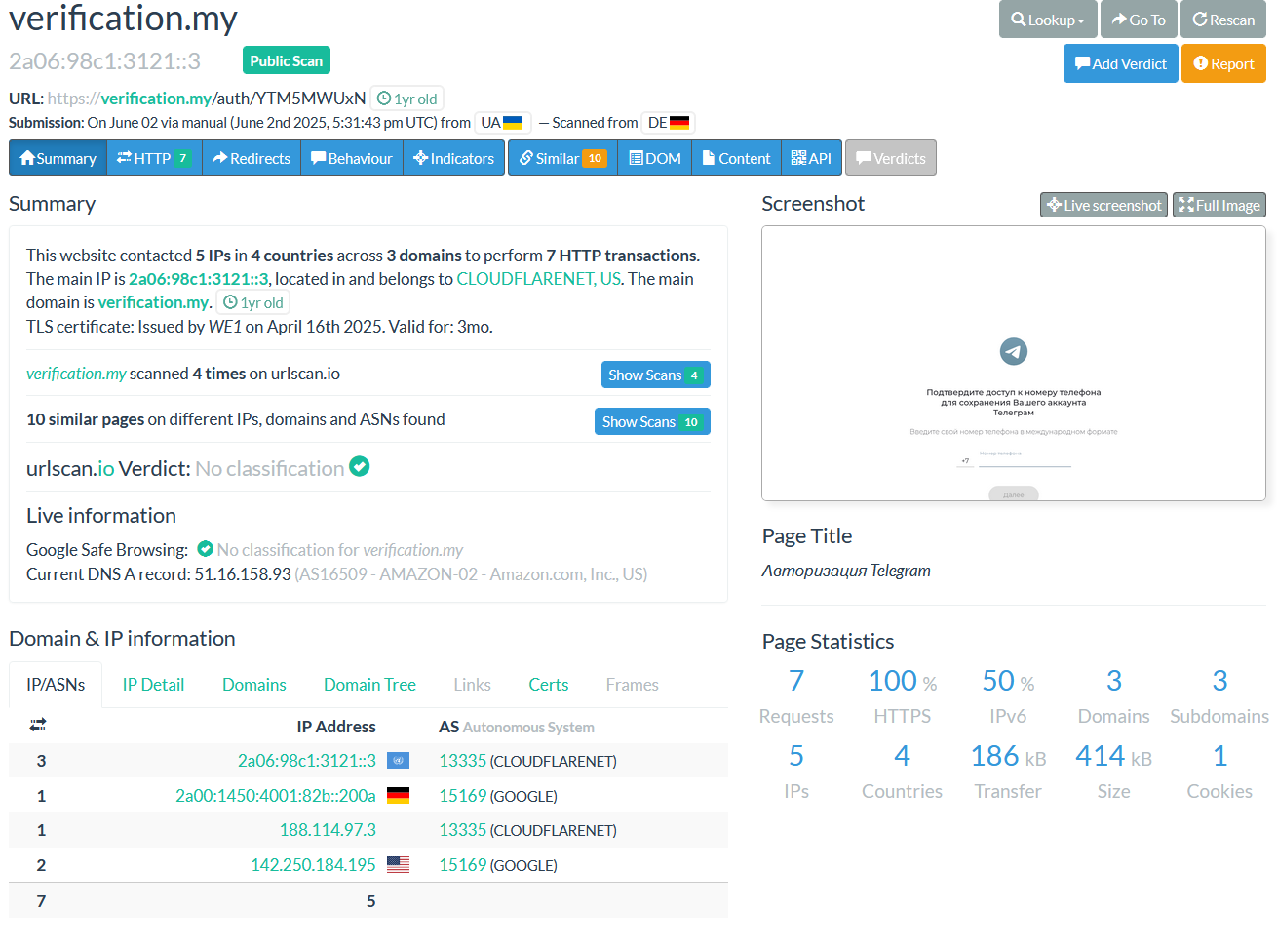Open the Verdicts tab
Screen dimensions: 1277x947
click(x=891, y=158)
